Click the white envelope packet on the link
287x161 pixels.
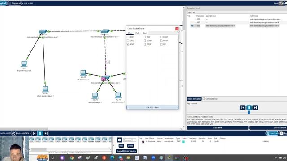108,62
